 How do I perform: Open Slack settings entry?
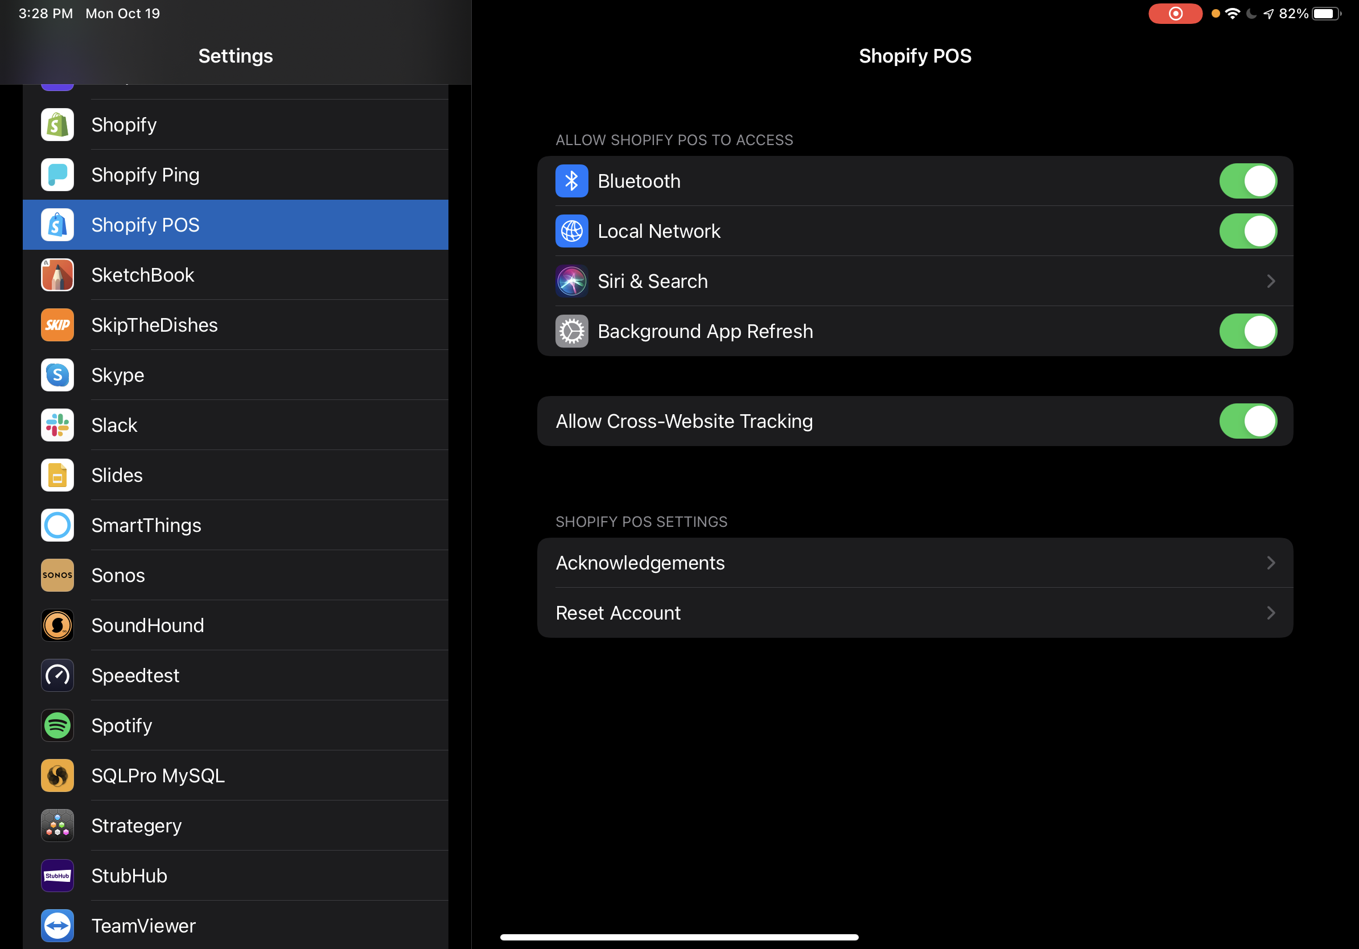pos(236,425)
